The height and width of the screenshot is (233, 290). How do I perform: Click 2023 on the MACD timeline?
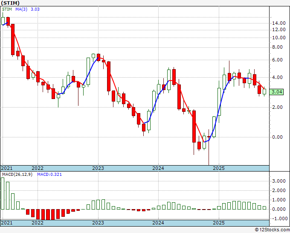tap(98, 223)
